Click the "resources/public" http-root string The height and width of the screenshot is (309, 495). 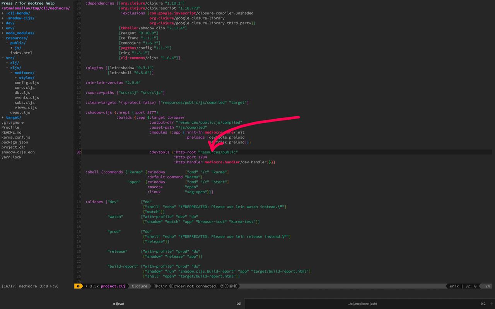click(218, 152)
